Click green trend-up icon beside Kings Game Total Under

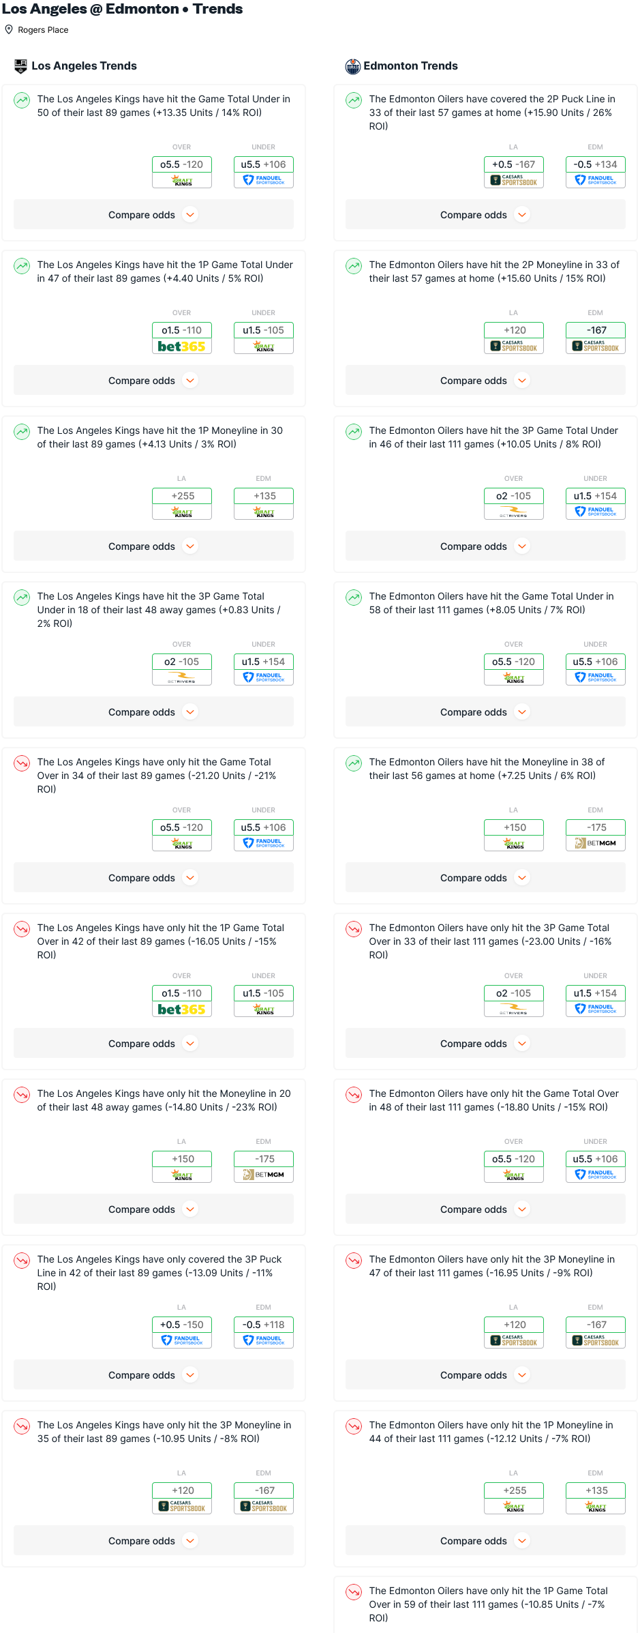click(x=22, y=100)
